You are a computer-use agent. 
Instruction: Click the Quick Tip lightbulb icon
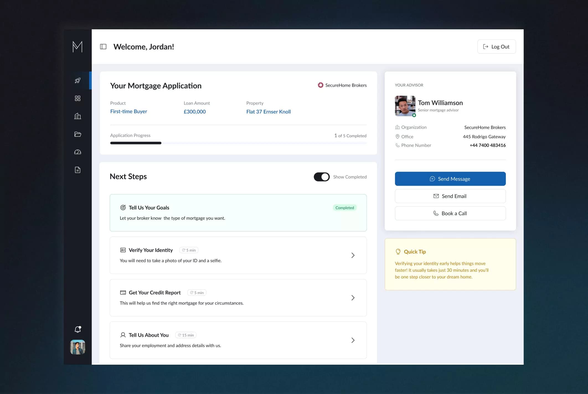[x=398, y=252]
